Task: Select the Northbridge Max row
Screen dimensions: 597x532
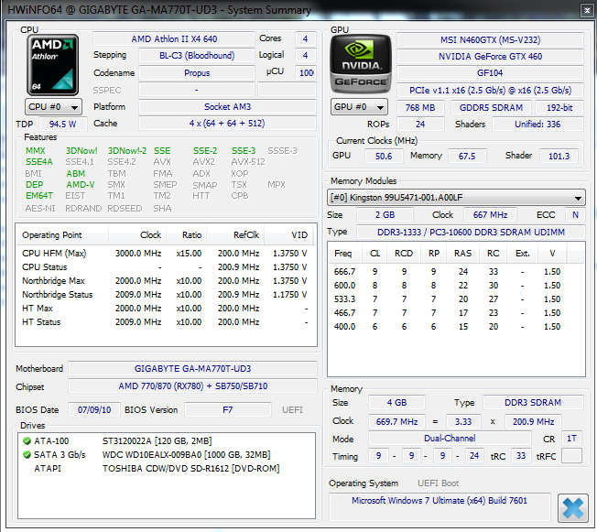Action: tap(165, 281)
